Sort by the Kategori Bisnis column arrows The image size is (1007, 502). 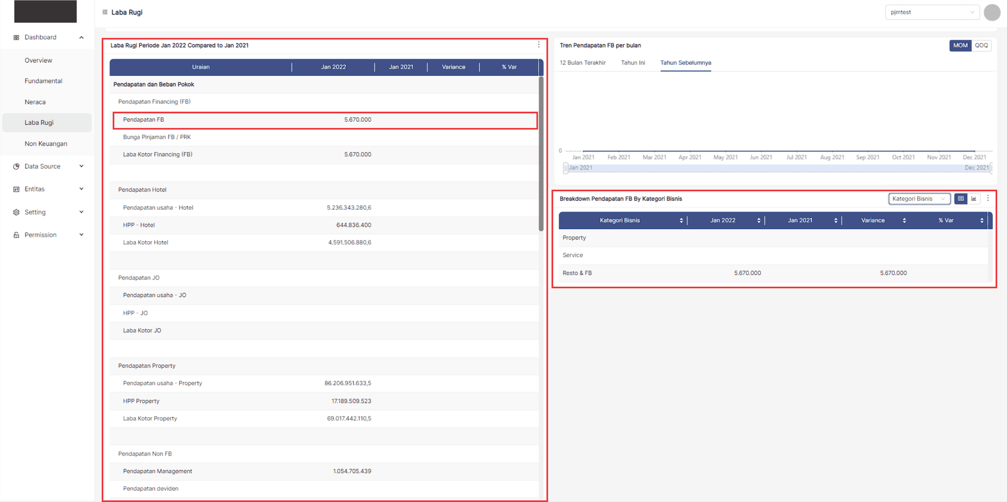681,220
